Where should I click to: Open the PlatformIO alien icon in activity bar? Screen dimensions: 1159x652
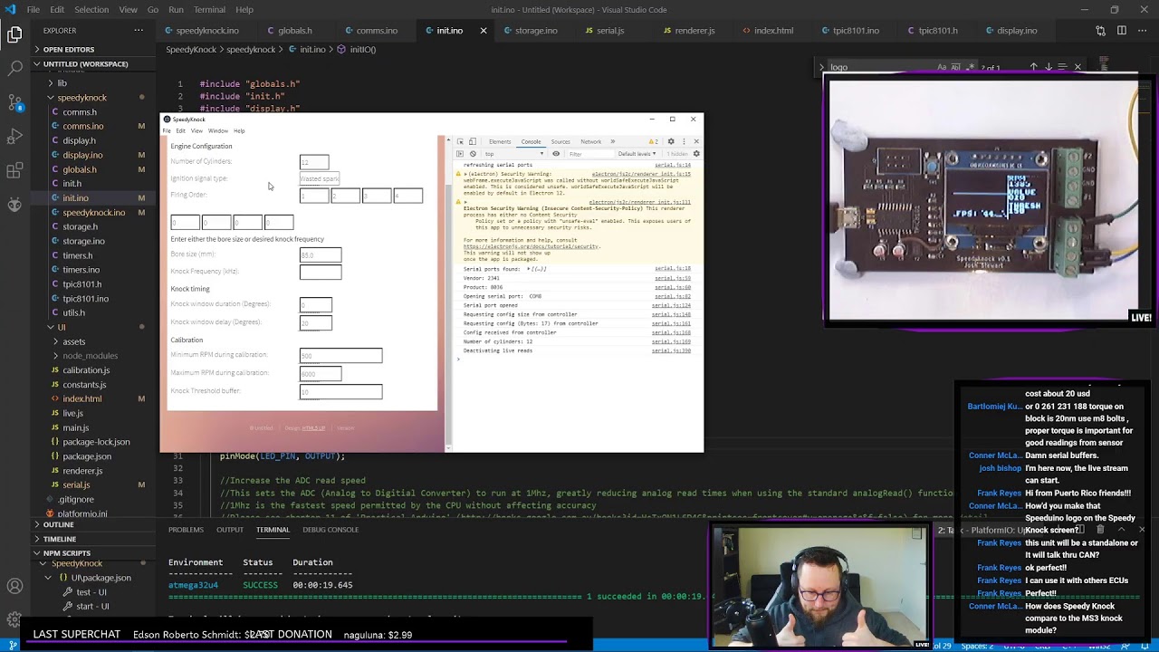[14, 205]
